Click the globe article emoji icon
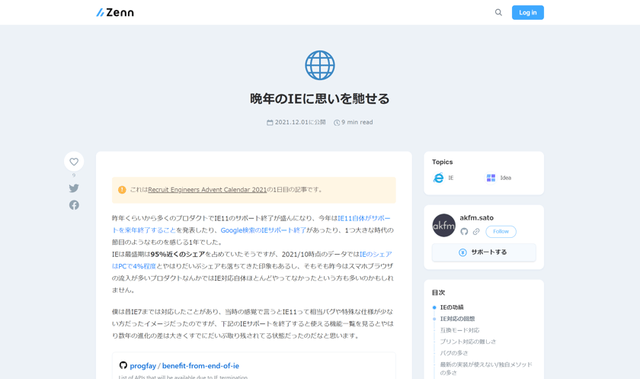 320,66
